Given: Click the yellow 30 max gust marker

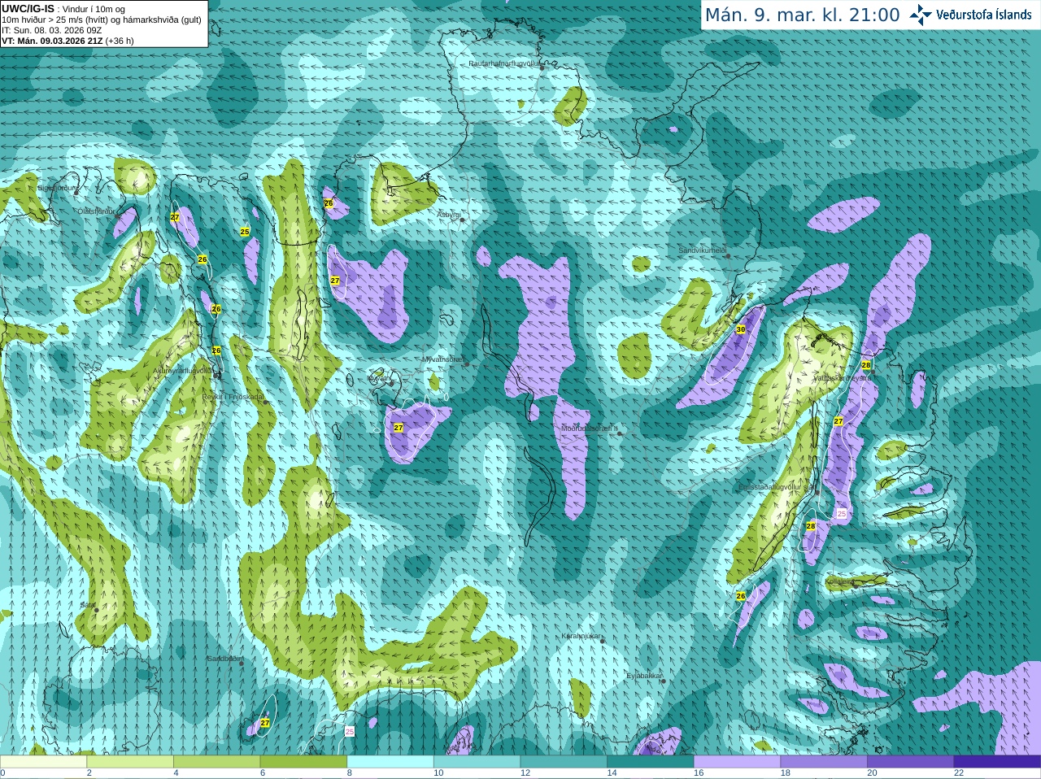Looking at the screenshot, I should point(740,329).
